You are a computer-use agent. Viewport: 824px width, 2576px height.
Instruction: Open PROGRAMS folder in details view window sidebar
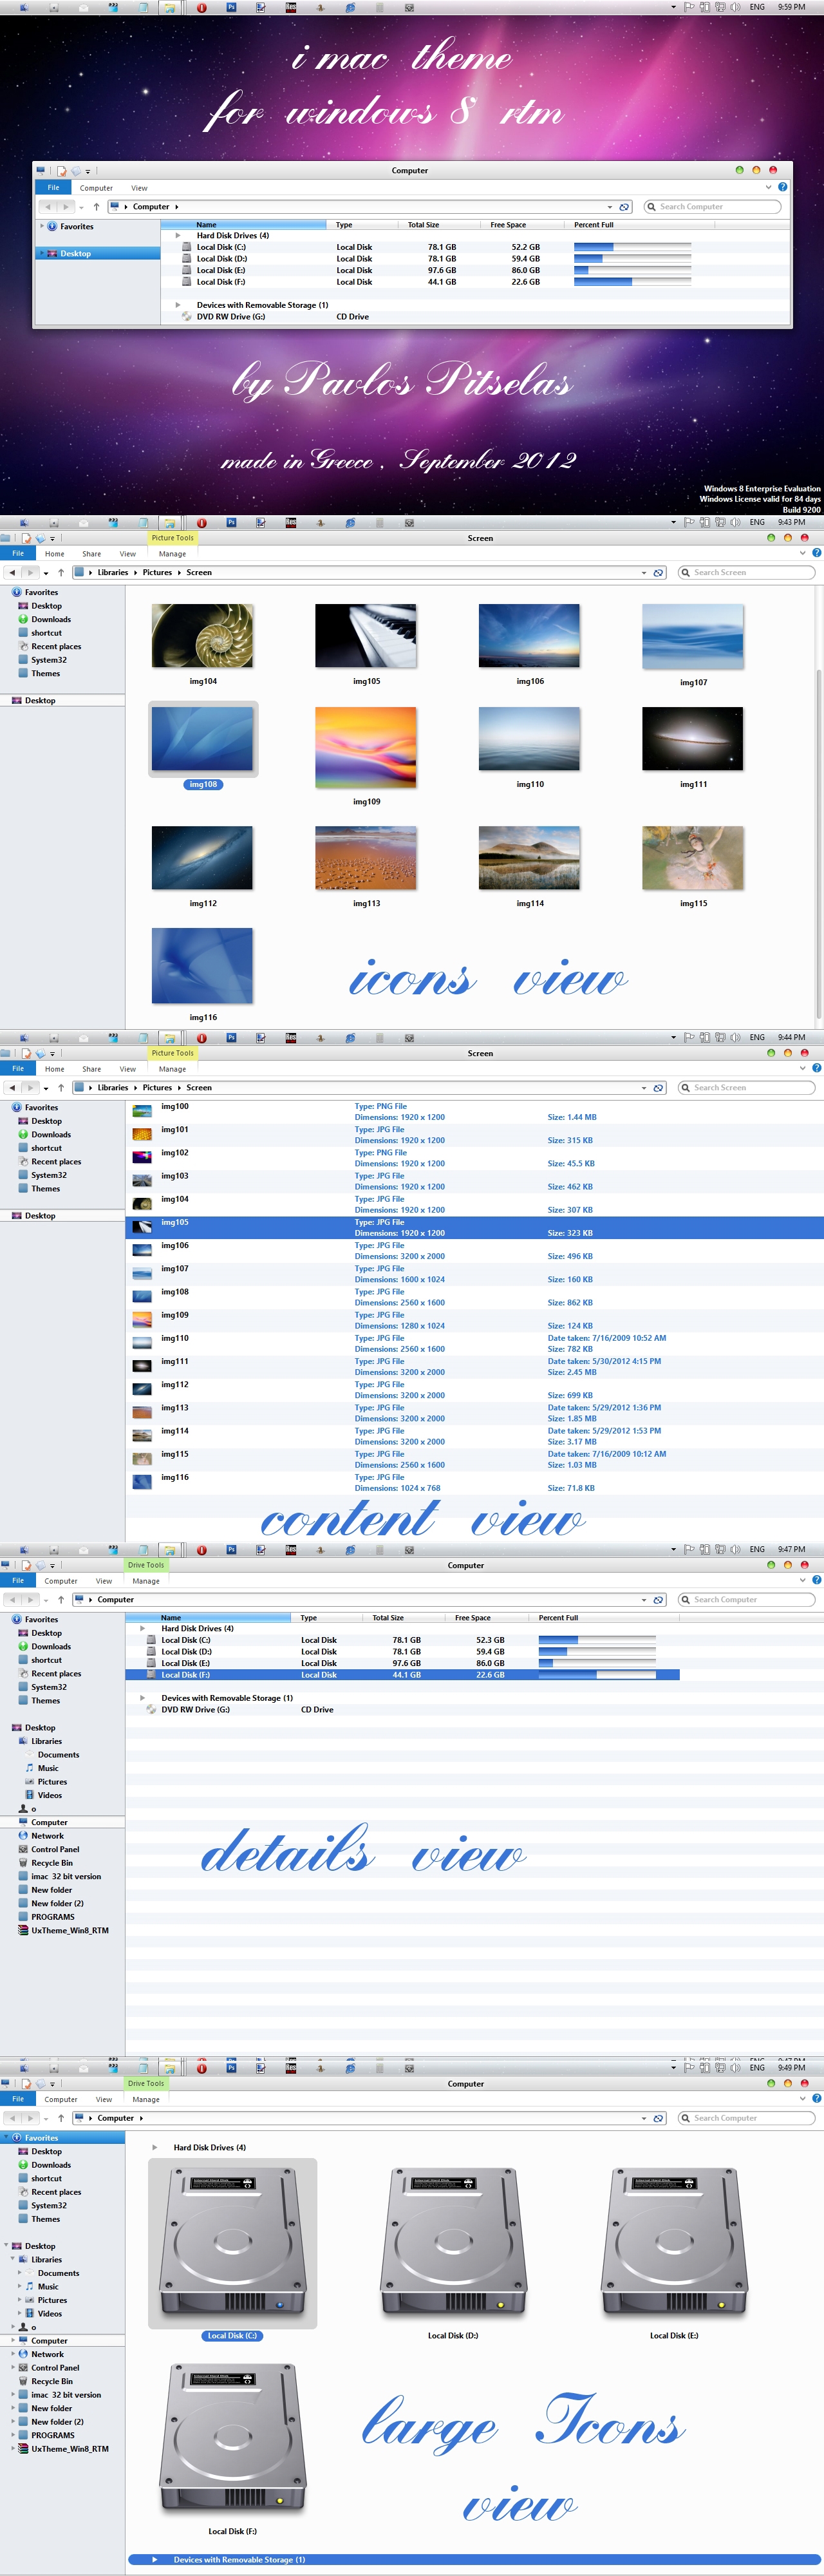(x=52, y=1917)
